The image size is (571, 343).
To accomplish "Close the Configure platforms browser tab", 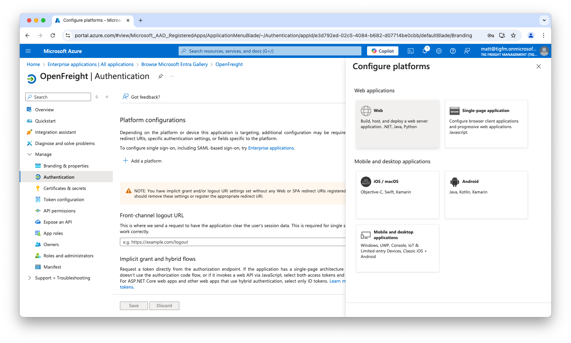I will coord(128,20).
